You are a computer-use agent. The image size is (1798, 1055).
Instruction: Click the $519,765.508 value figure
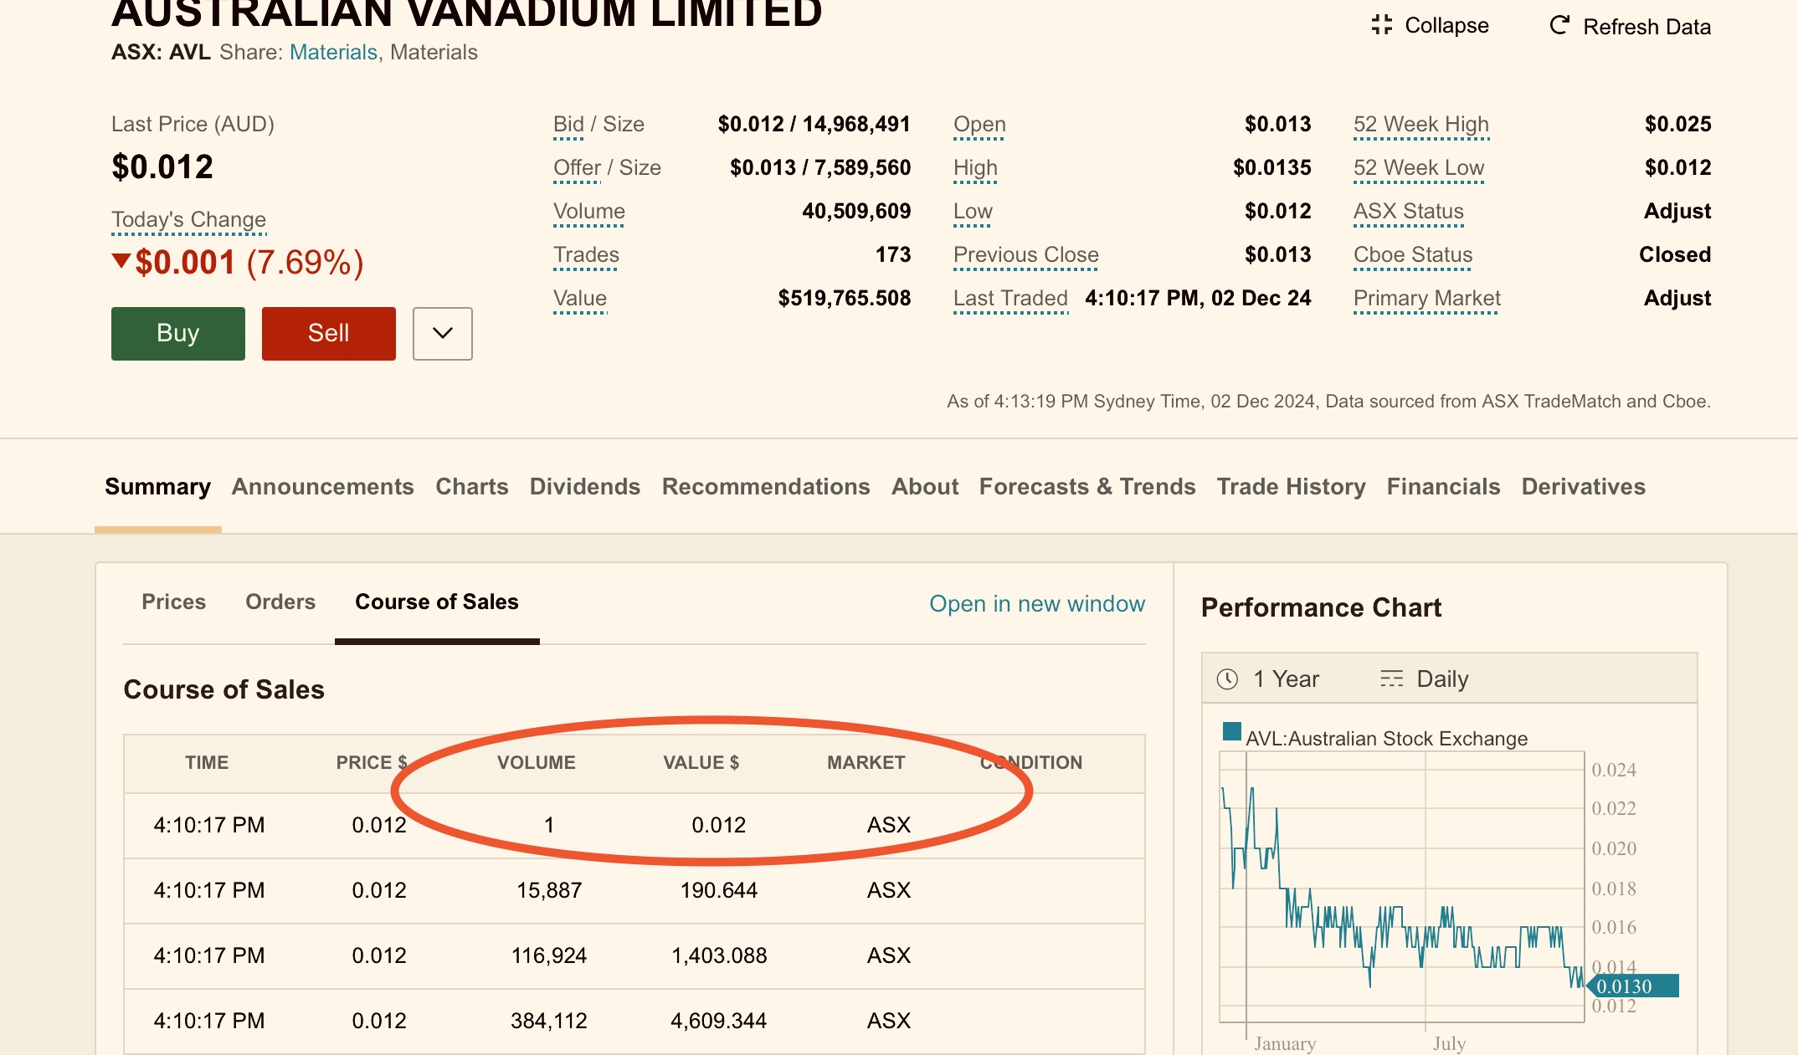[845, 299]
